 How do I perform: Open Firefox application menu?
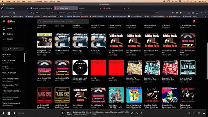[x=205, y=13]
